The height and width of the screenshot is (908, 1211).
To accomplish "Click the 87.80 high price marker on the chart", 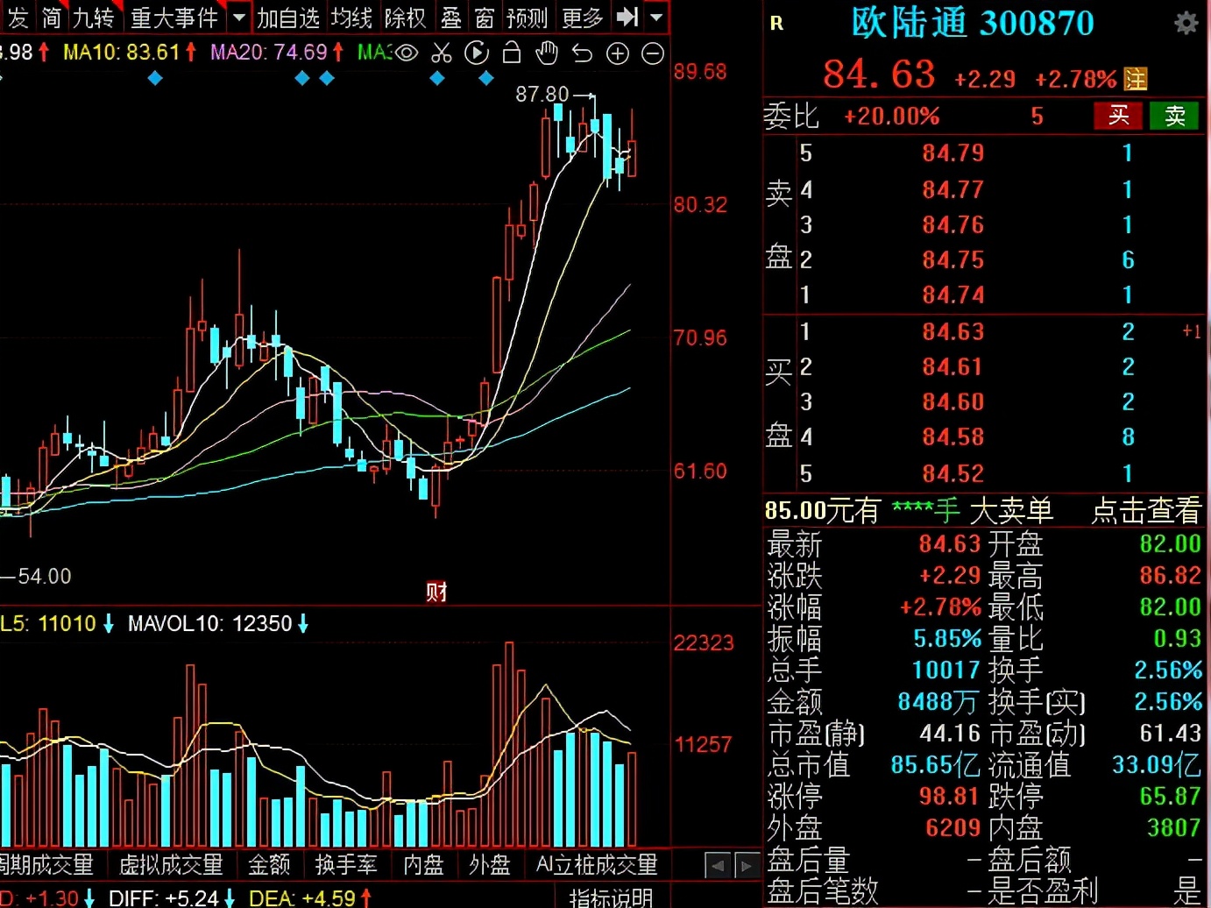I will pyautogui.click(x=542, y=94).
